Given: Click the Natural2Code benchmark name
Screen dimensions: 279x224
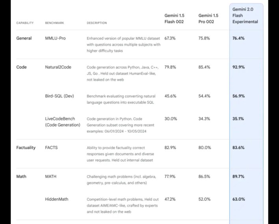Looking at the screenshot, I should (x=58, y=67).
